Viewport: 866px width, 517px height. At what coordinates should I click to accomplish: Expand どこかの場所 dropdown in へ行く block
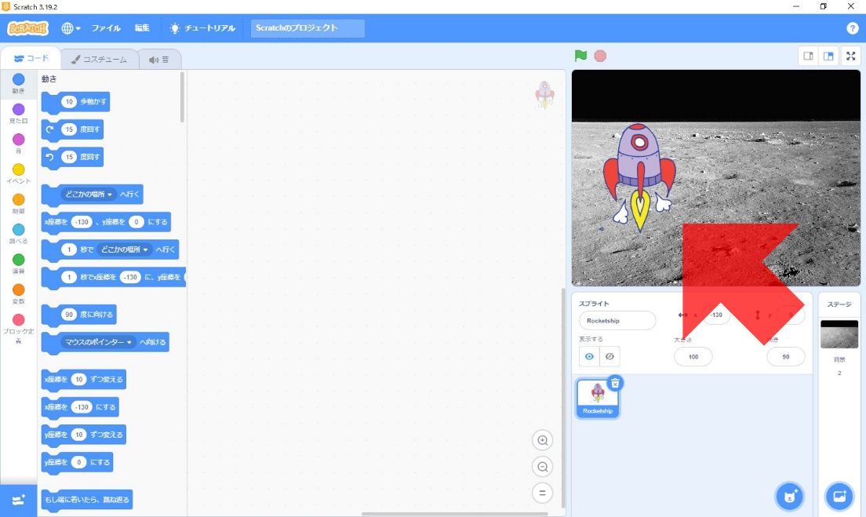coord(89,195)
